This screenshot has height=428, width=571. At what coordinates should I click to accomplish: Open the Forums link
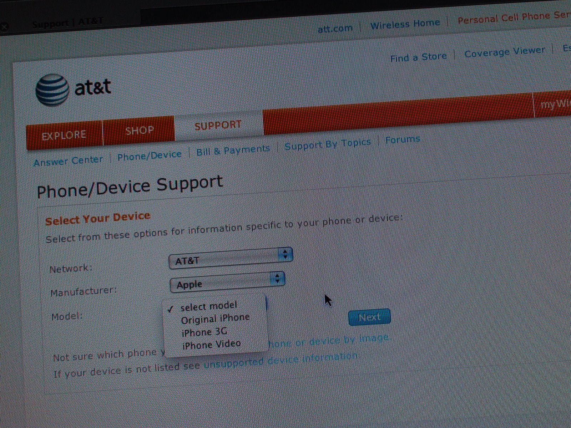[403, 139]
